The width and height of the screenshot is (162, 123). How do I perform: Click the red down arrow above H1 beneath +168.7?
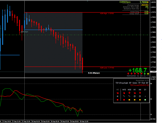[x=138, y=73]
